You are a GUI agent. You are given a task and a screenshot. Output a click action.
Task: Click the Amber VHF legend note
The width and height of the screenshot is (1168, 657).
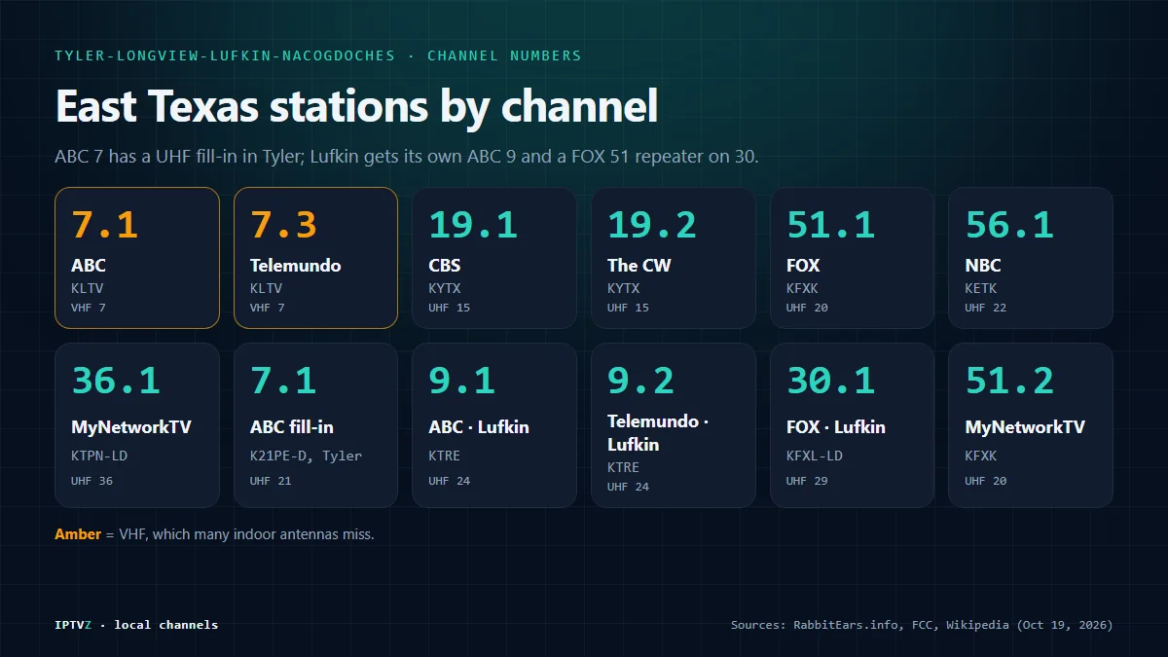(214, 534)
